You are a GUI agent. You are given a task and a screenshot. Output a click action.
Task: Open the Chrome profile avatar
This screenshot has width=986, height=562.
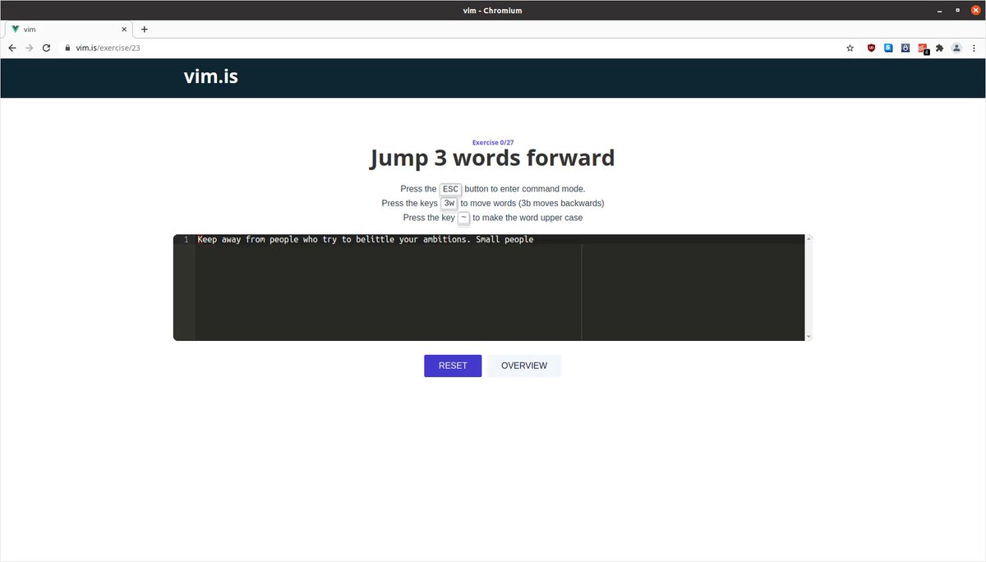[x=956, y=48]
